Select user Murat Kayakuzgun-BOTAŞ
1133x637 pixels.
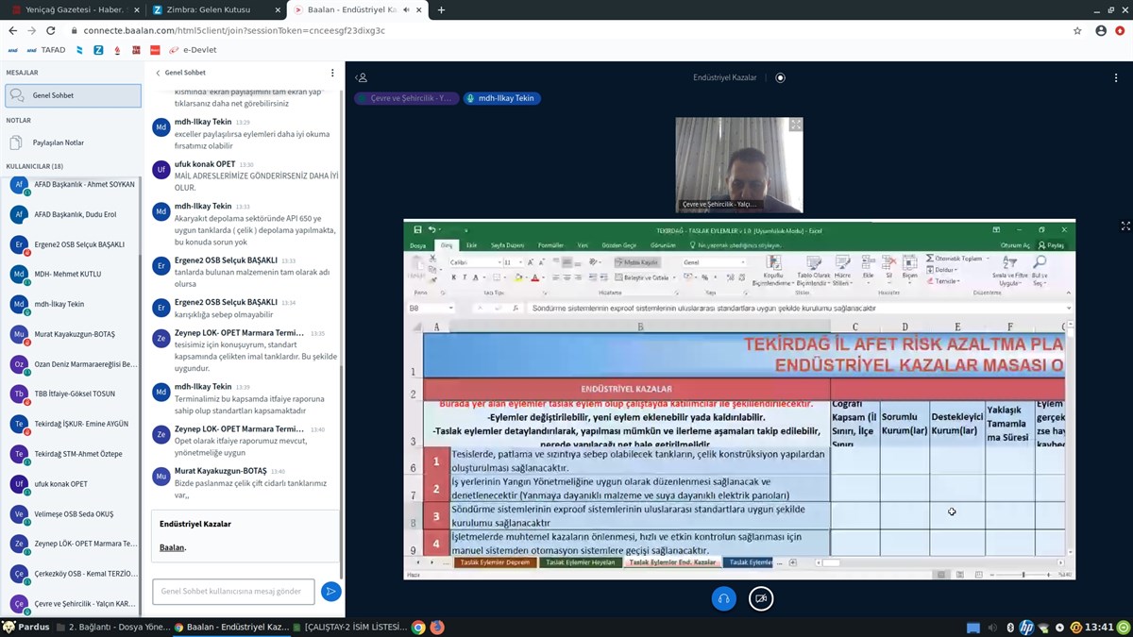click(x=74, y=334)
